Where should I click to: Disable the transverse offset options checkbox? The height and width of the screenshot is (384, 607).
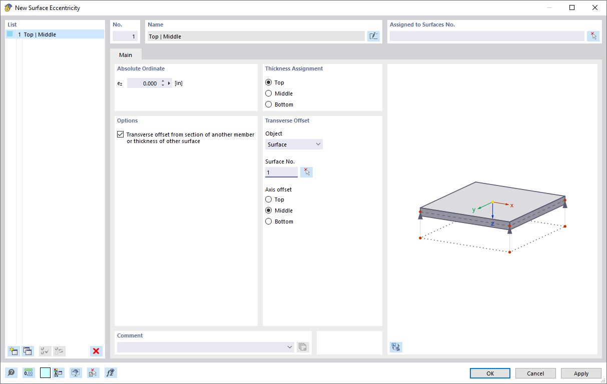[x=120, y=134]
